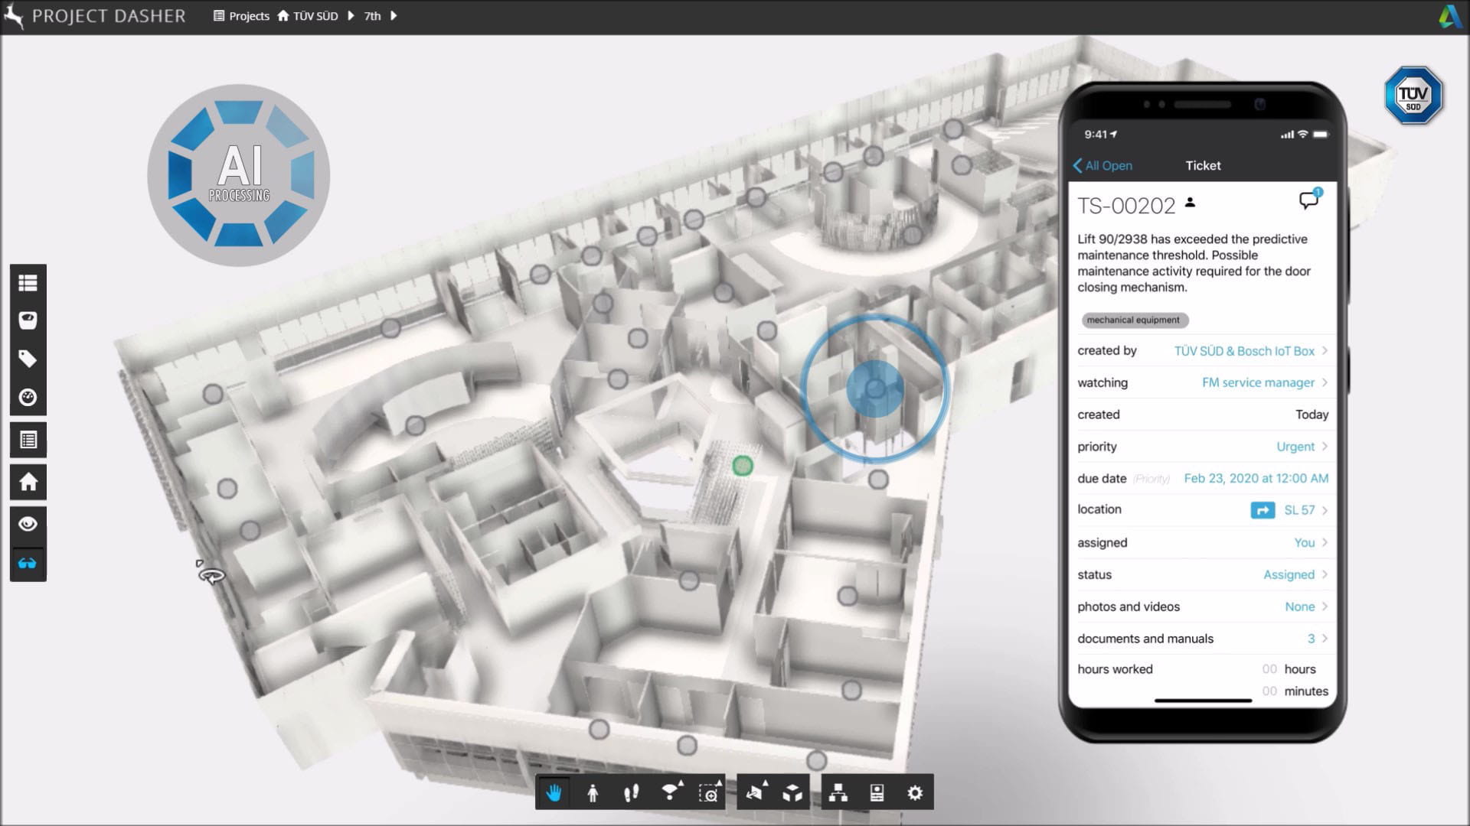Click the created Today value
Image resolution: width=1470 pixels, height=826 pixels.
[x=1312, y=415]
